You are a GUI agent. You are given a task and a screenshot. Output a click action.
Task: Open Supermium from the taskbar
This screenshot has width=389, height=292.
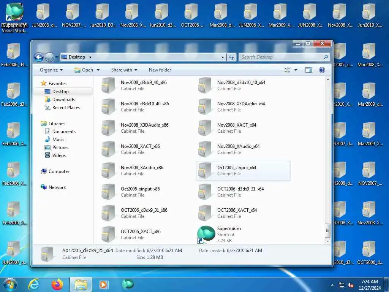pyautogui.click(x=128, y=284)
